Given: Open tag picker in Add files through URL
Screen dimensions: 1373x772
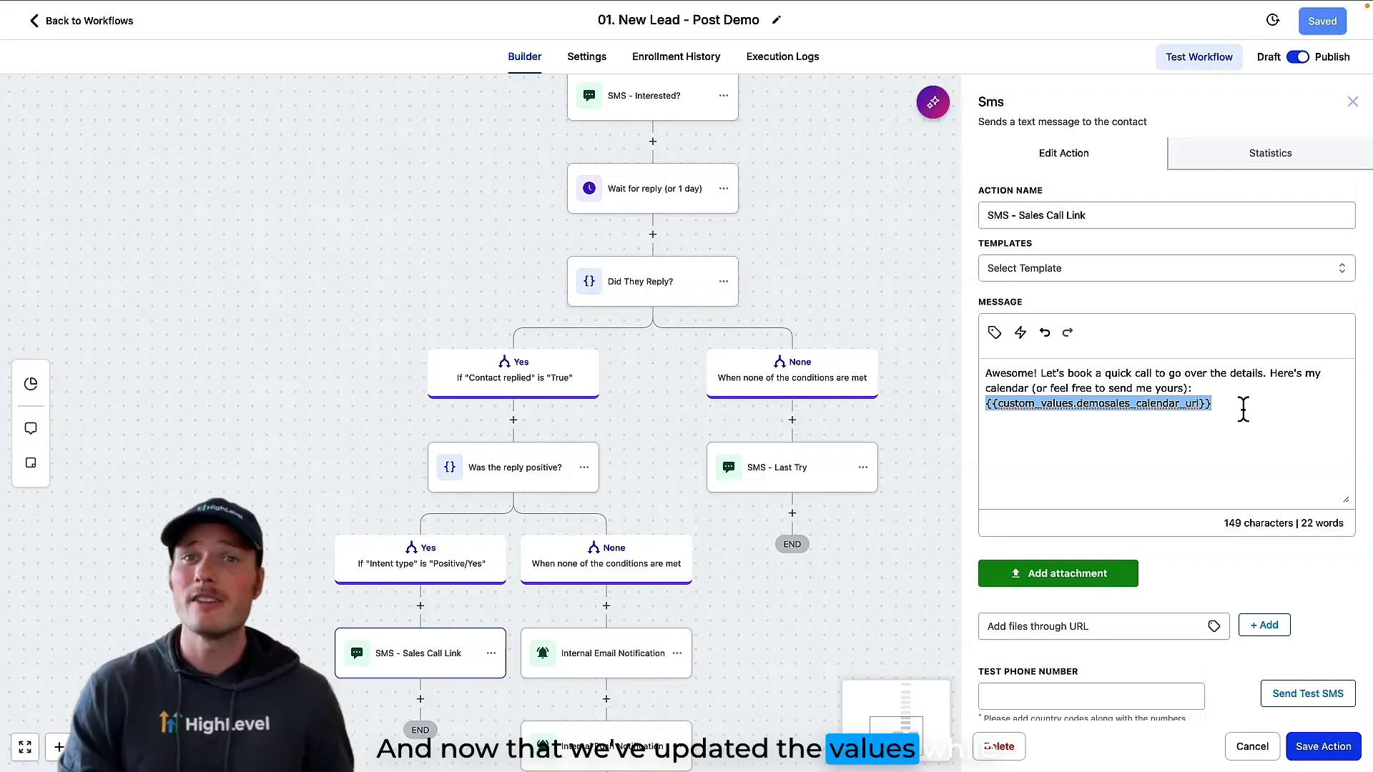Looking at the screenshot, I should tap(1214, 626).
